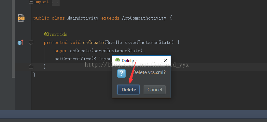Click the onCreate closing fold marker
This screenshot has width=267, height=122.
(31, 66)
